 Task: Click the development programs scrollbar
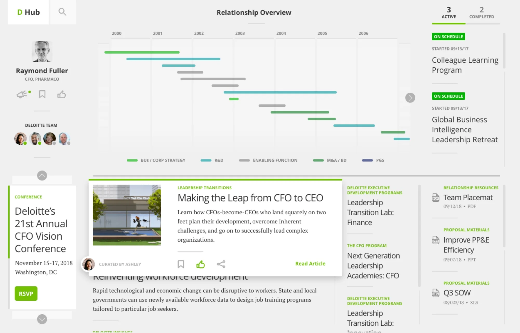click(x=419, y=236)
